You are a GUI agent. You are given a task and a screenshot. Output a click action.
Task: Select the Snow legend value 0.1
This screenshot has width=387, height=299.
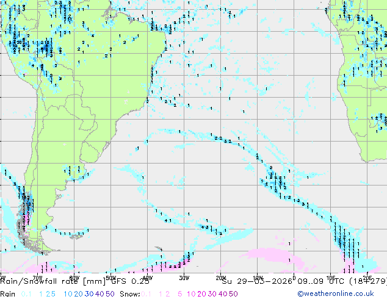pos(146,294)
